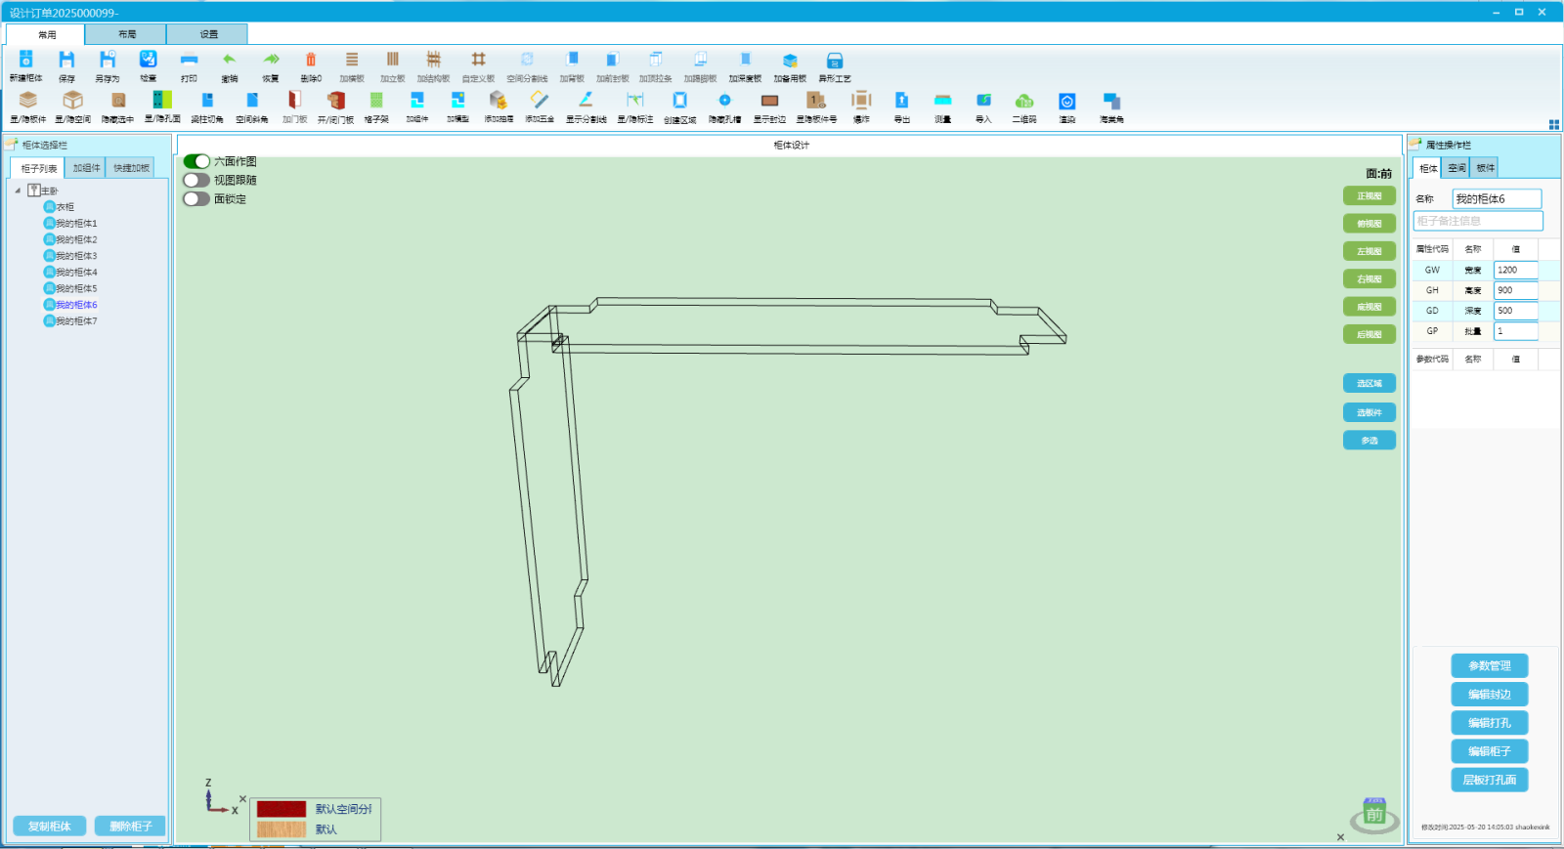Image resolution: width=1564 pixels, height=849 pixels.
Task: Click the 加立板 vertical board icon
Action: pos(393,60)
